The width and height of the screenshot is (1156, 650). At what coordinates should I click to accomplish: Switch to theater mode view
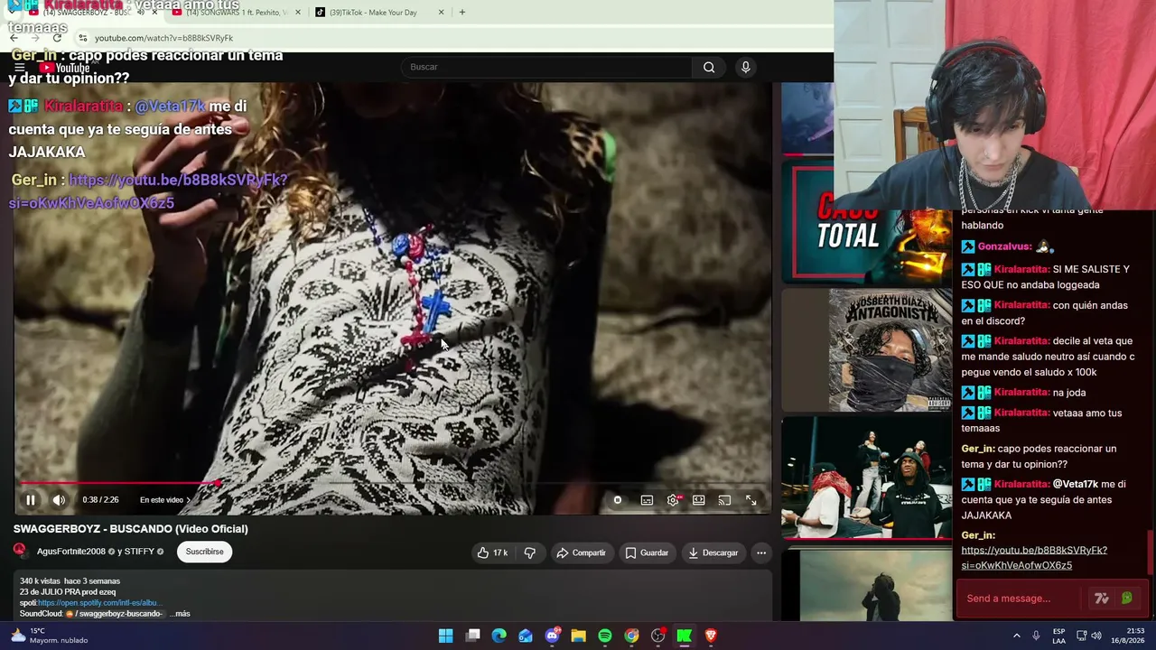pyautogui.click(x=699, y=500)
